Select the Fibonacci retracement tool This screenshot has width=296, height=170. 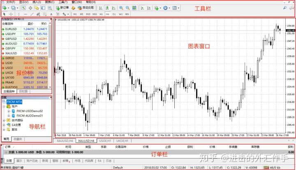pos(45,14)
